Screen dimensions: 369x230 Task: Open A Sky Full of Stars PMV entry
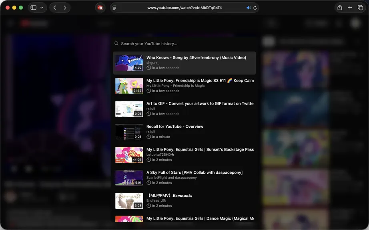click(x=184, y=178)
